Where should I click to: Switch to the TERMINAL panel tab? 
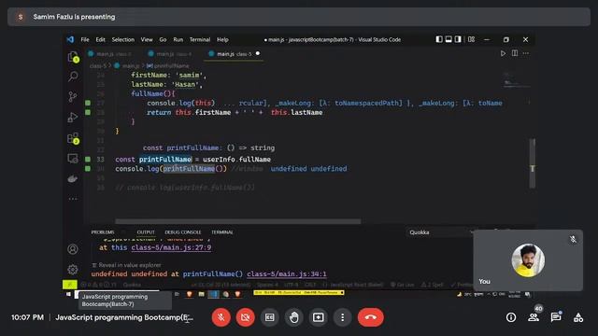222,232
